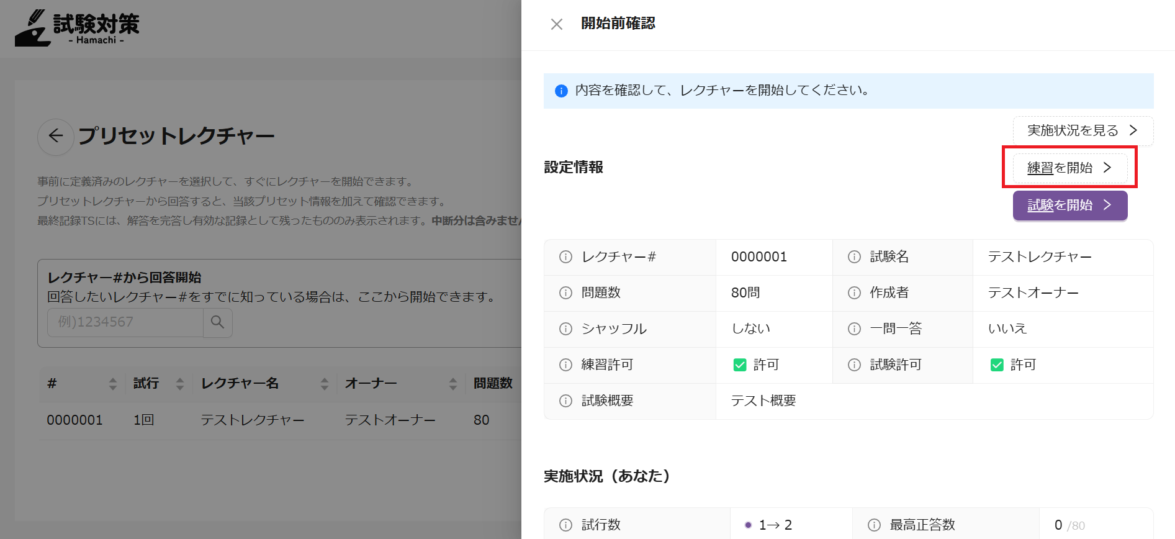This screenshot has height=539, width=1175.
Task: Sort table by オーナー column
Action: pyautogui.click(x=452, y=384)
